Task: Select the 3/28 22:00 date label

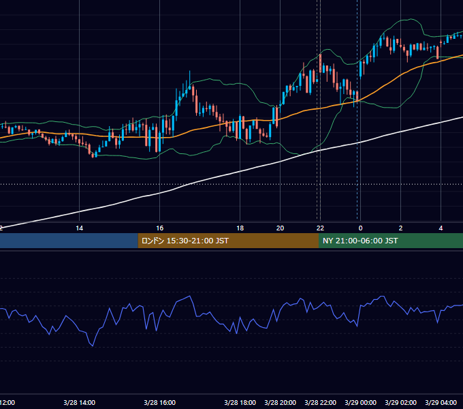Action: click(321, 402)
